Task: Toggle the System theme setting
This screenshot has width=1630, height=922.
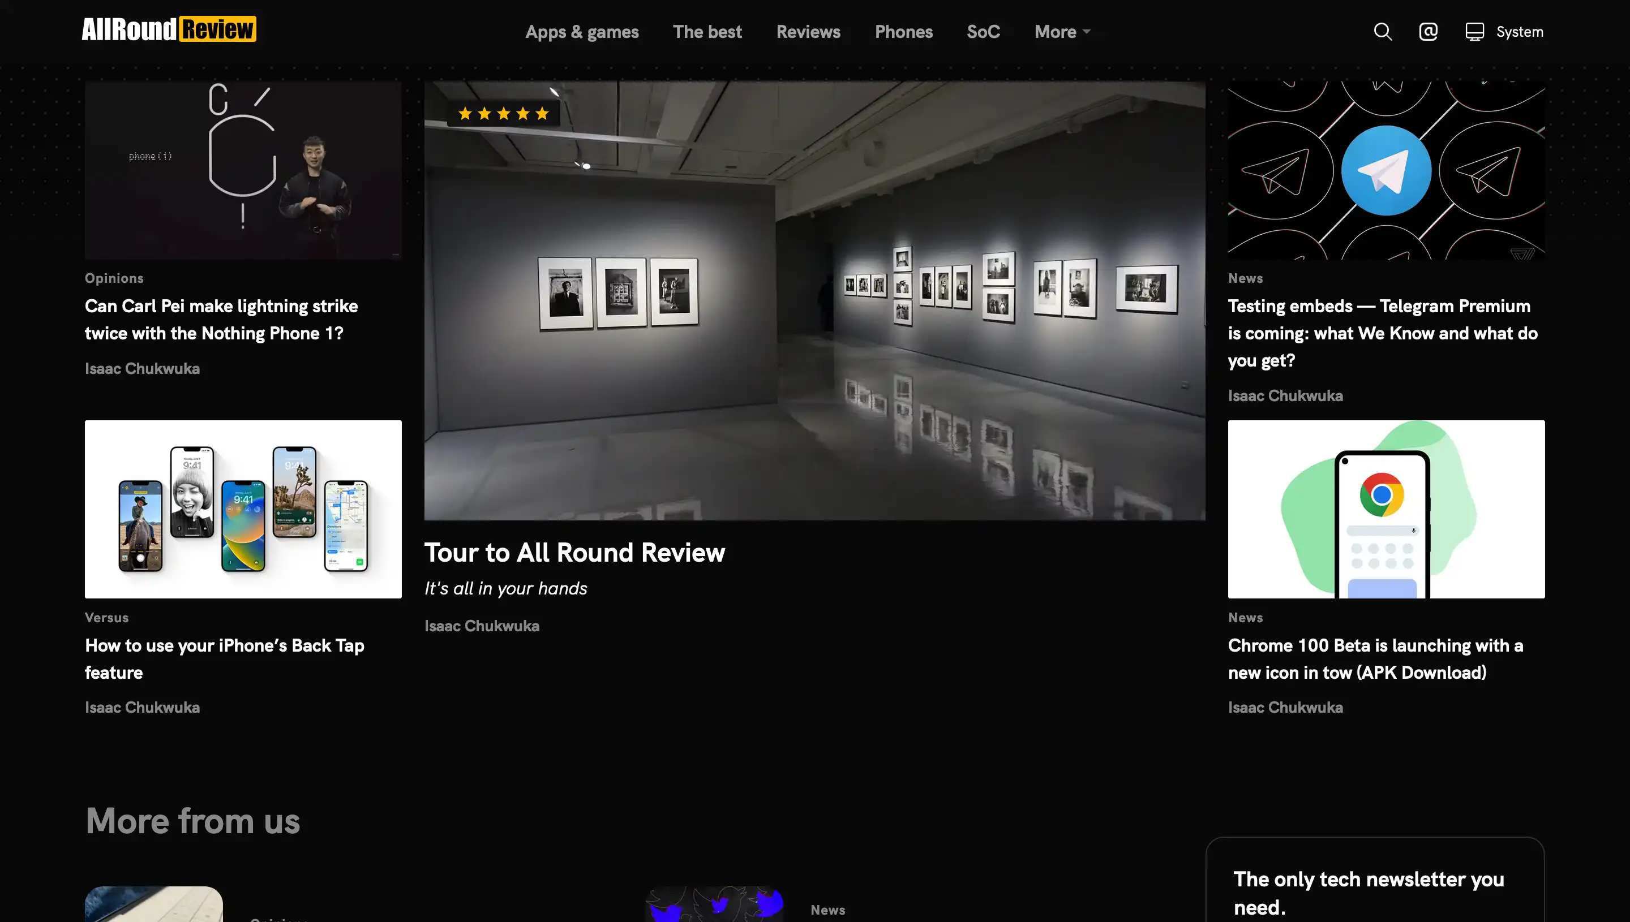Action: tap(1520, 31)
